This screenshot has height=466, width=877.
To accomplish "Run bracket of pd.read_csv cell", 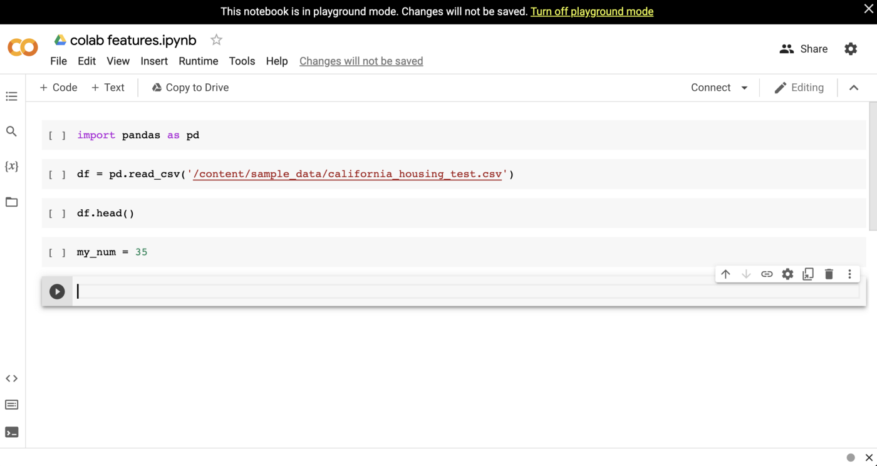I will point(57,174).
